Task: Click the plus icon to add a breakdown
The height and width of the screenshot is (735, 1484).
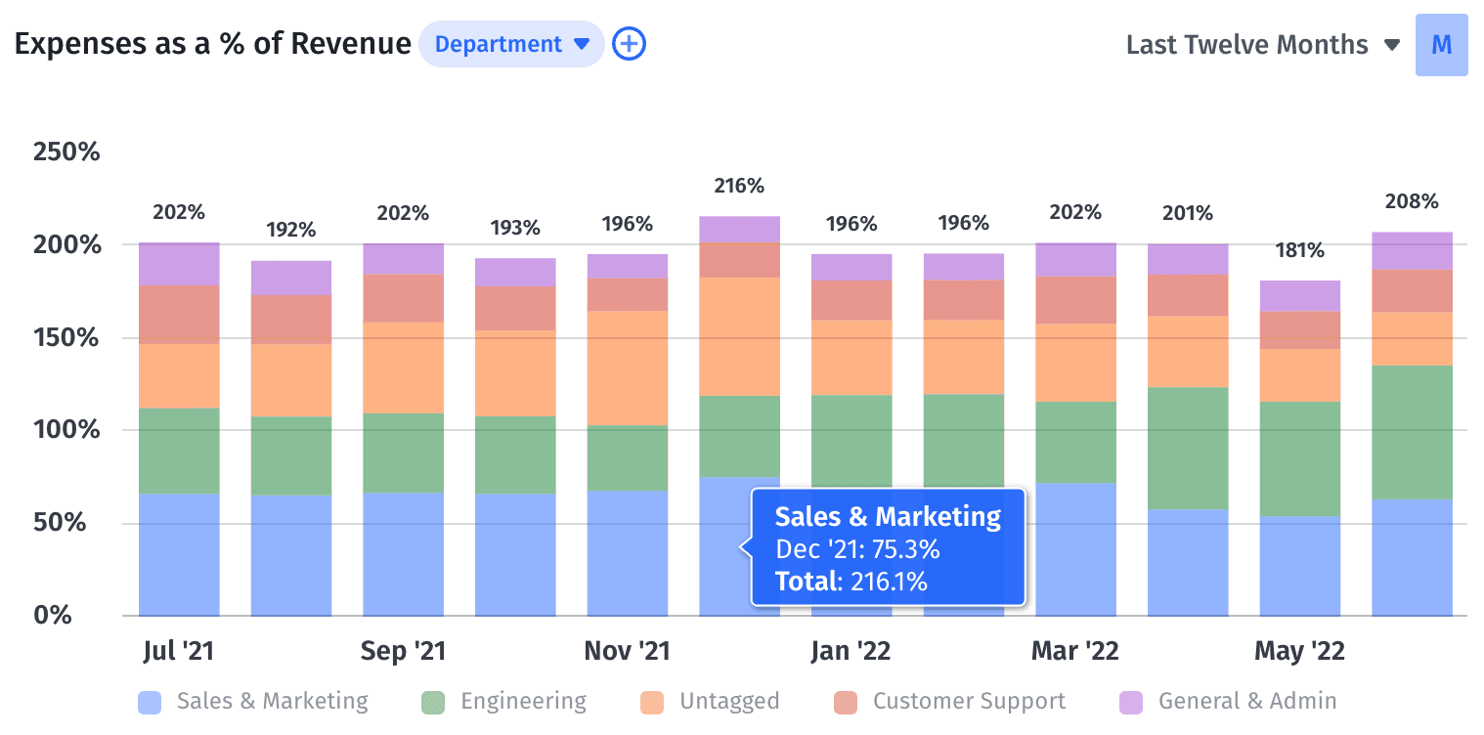Action: 629,44
